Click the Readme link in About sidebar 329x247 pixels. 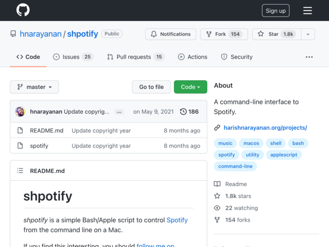click(236, 184)
